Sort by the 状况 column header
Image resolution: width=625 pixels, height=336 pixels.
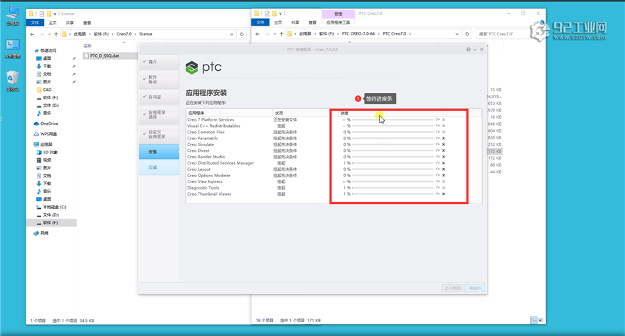click(x=301, y=113)
